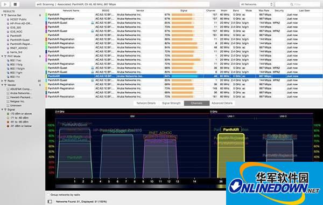Expand the Radio group
Viewport: 323px width, 205px height.
(x=2, y=81)
